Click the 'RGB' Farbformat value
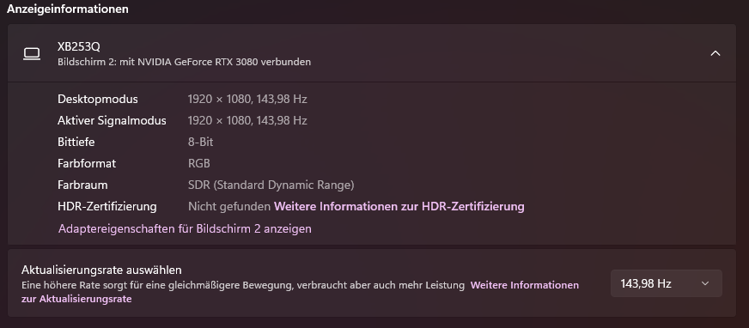This screenshot has height=328, width=749. click(198, 164)
